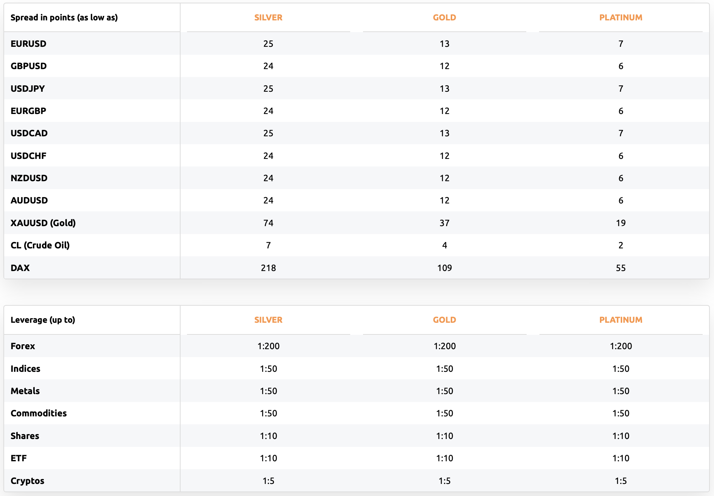Image resolution: width=714 pixels, height=496 pixels.
Task: Select SILVER header in the spread table
Action: [268, 17]
